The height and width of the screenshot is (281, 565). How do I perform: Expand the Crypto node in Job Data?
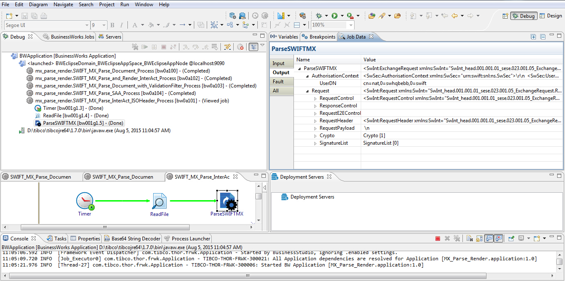pyautogui.click(x=316, y=136)
